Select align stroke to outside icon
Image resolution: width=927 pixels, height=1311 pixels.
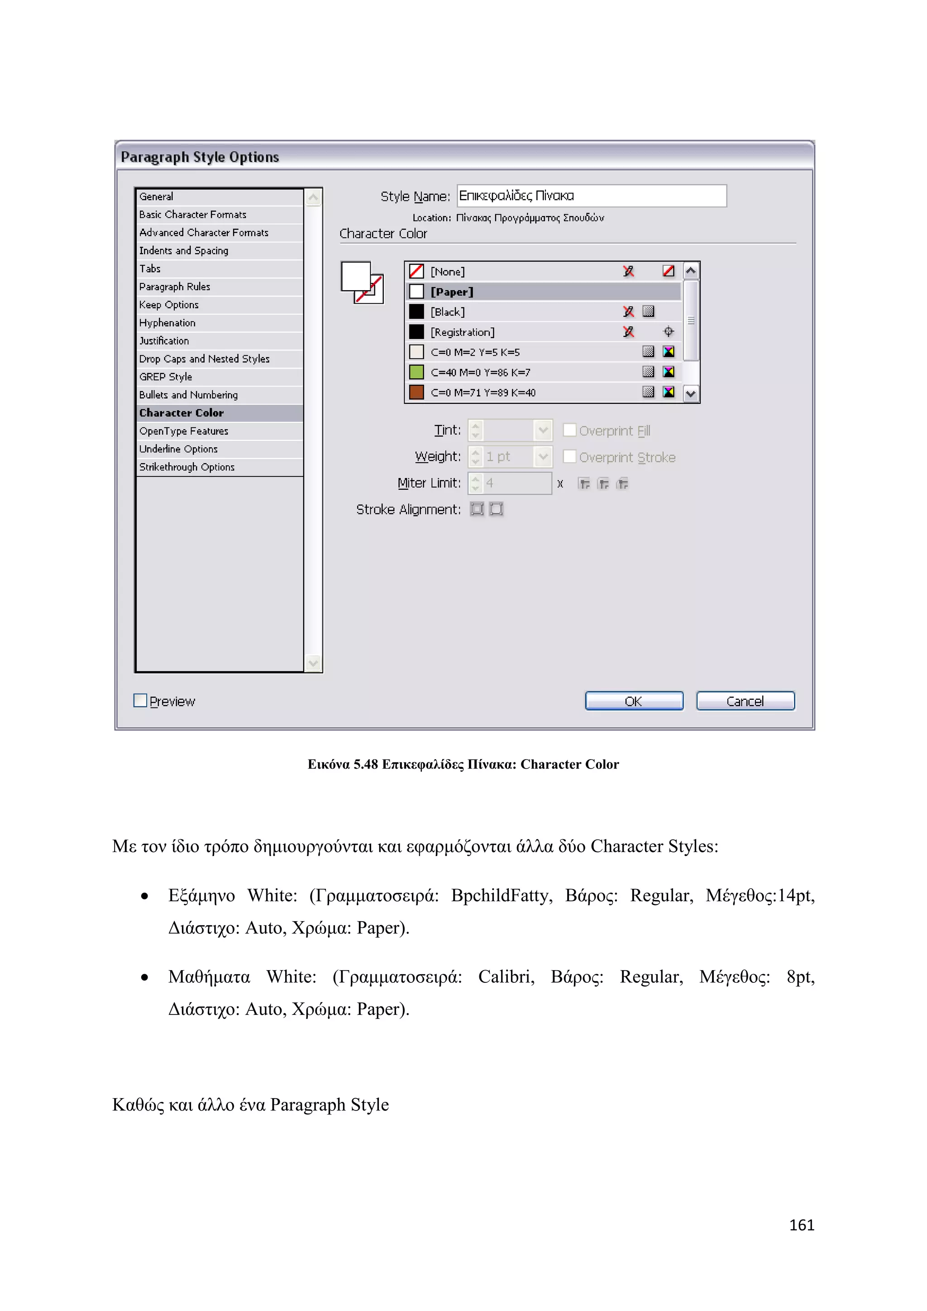coord(497,509)
